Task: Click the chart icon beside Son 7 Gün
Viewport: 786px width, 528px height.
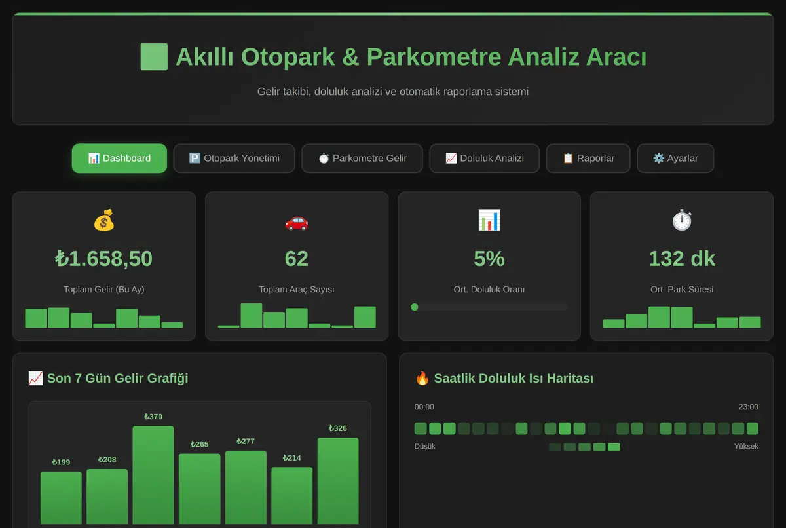Action: (x=35, y=378)
